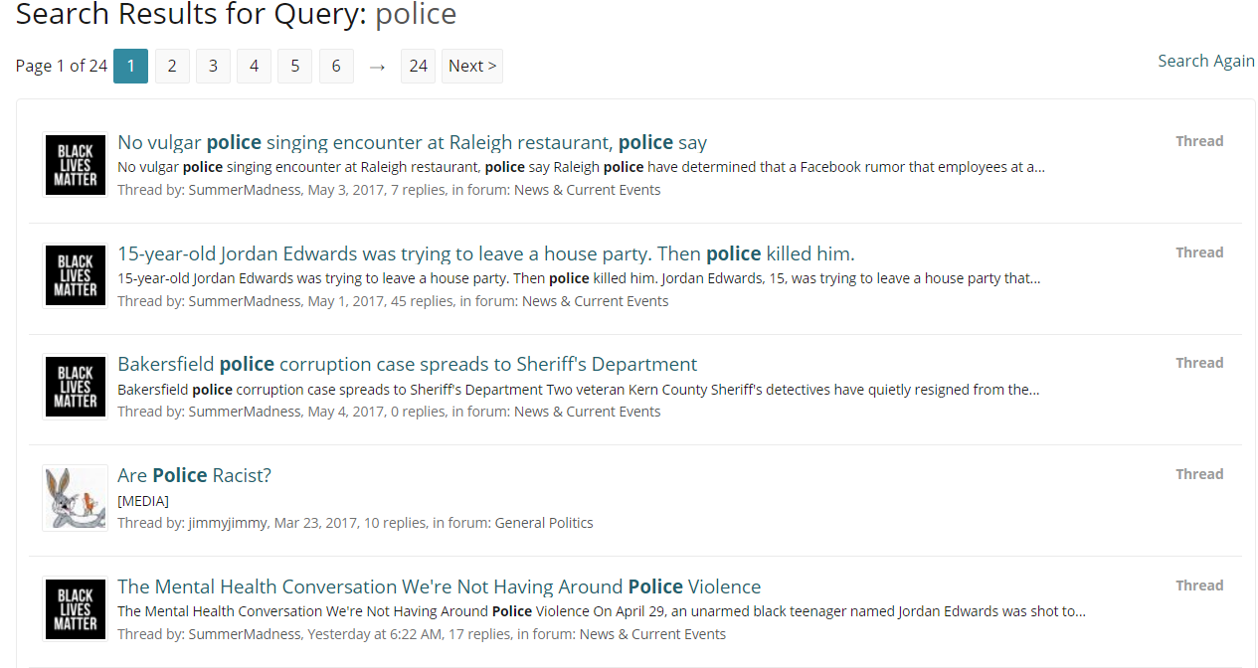Click the Search Again link
The width and height of the screenshot is (1258, 668).
(1206, 61)
